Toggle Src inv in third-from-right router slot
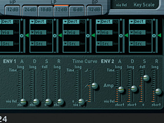 point(83,43)
